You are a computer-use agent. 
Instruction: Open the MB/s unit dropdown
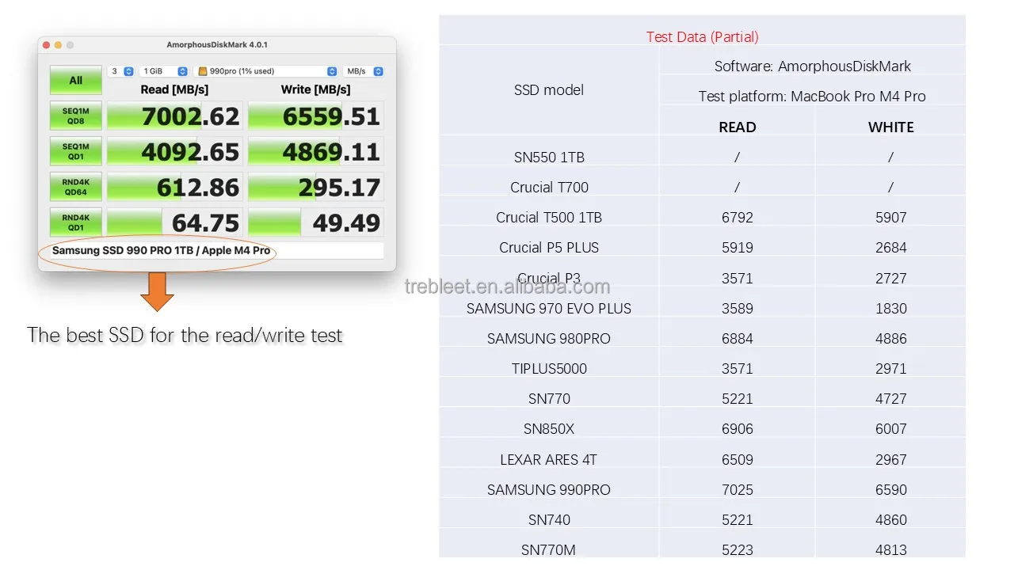(364, 71)
